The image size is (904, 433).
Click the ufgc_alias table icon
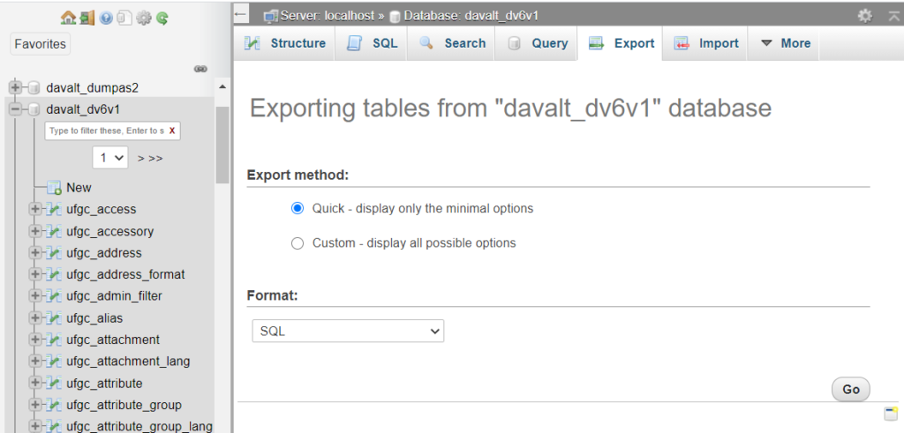54,317
